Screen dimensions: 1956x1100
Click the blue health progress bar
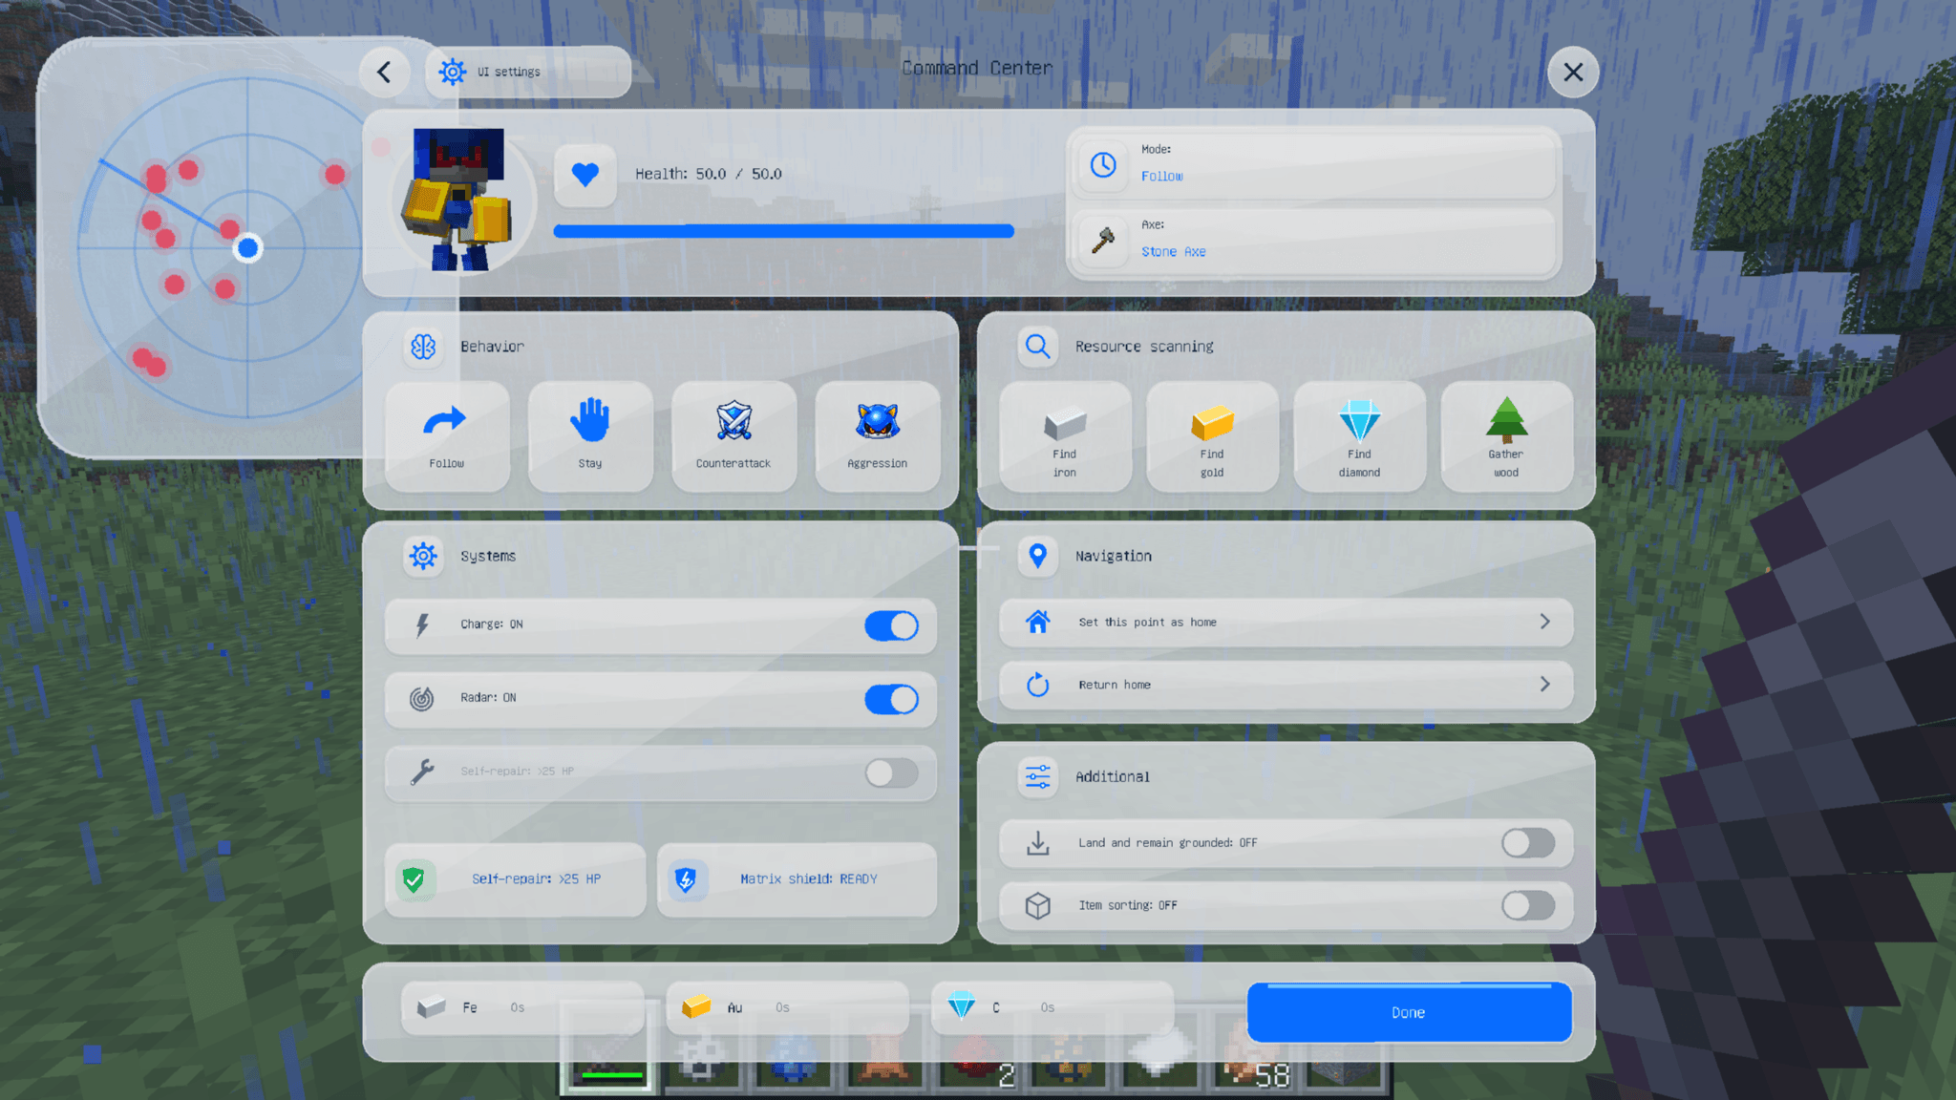point(783,231)
